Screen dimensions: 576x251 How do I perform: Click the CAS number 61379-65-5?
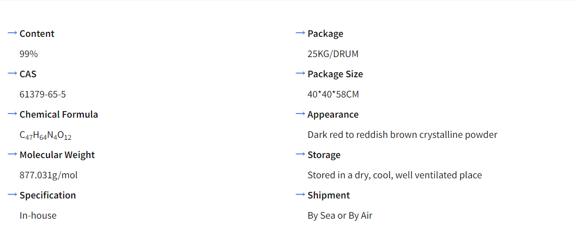tap(42, 94)
